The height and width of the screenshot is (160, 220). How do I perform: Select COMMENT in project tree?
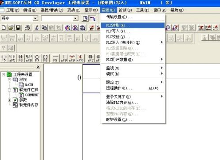[32, 95]
